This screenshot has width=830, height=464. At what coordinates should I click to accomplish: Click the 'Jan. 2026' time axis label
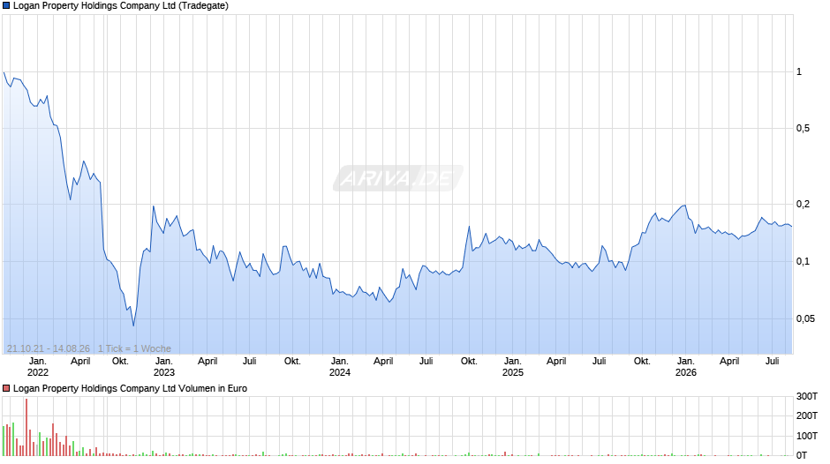[x=686, y=367]
